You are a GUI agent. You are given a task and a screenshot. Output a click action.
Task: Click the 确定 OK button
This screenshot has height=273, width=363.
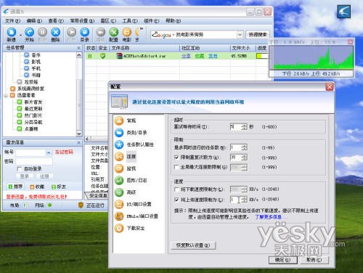click(x=283, y=260)
